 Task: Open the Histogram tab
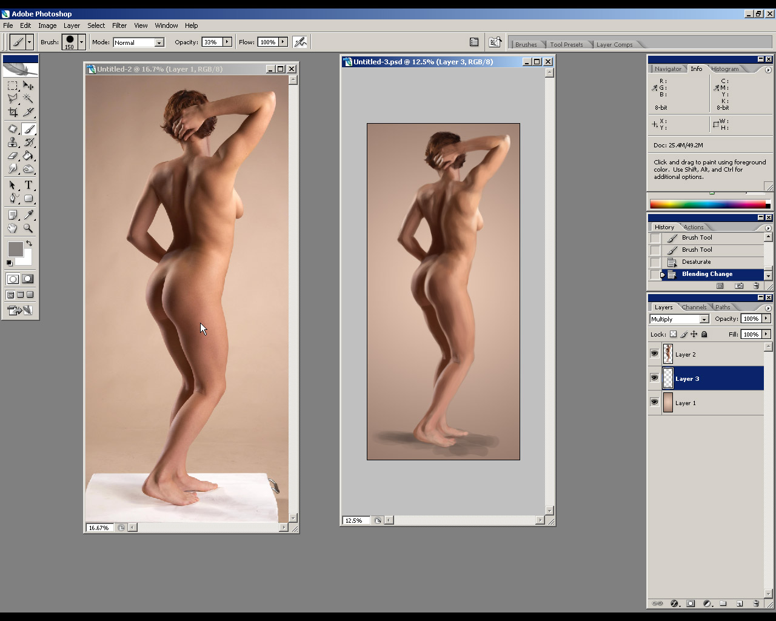coord(725,69)
